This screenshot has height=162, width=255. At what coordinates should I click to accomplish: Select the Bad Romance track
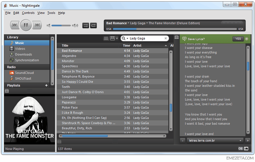click(113, 51)
